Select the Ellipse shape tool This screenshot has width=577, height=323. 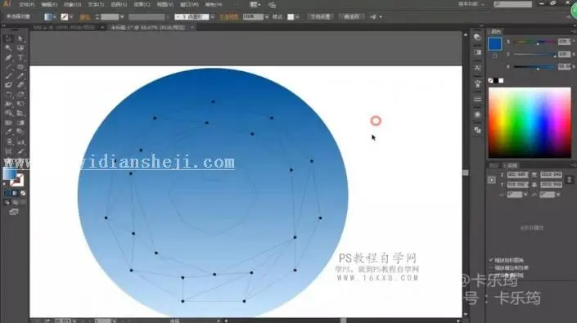[20, 67]
